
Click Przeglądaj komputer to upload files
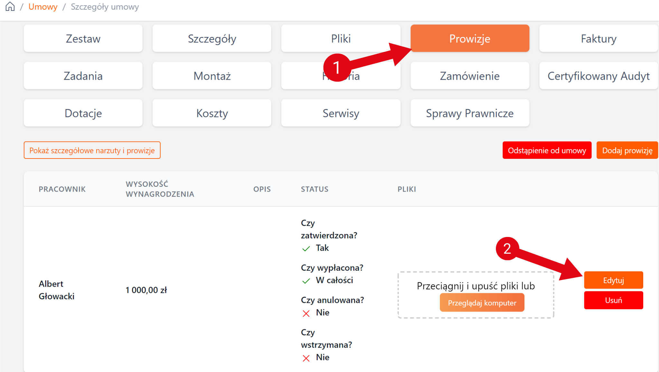point(482,303)
